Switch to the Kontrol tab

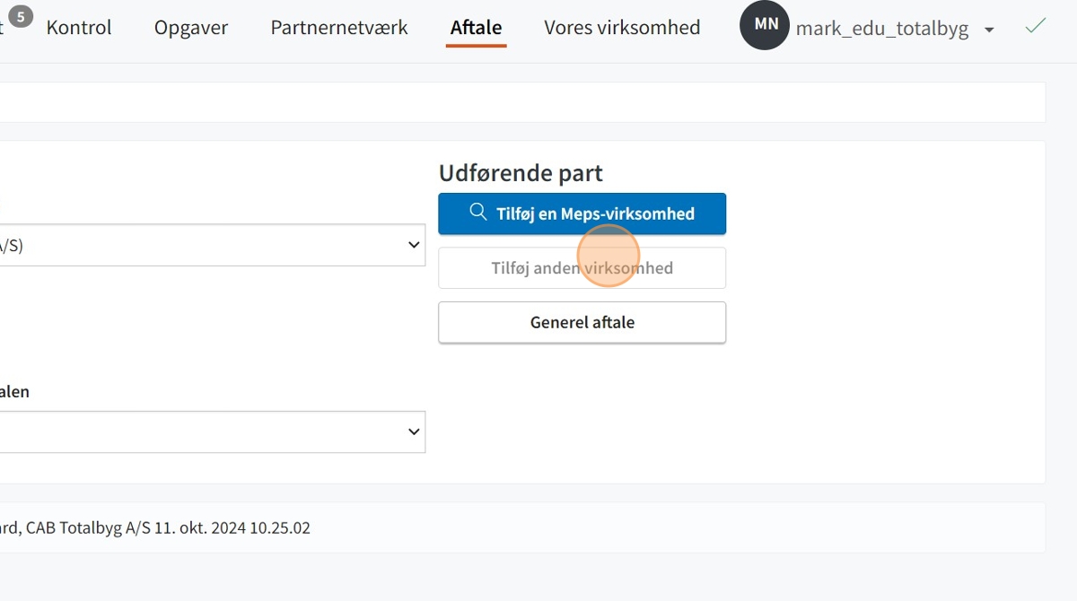coord(79,28)
